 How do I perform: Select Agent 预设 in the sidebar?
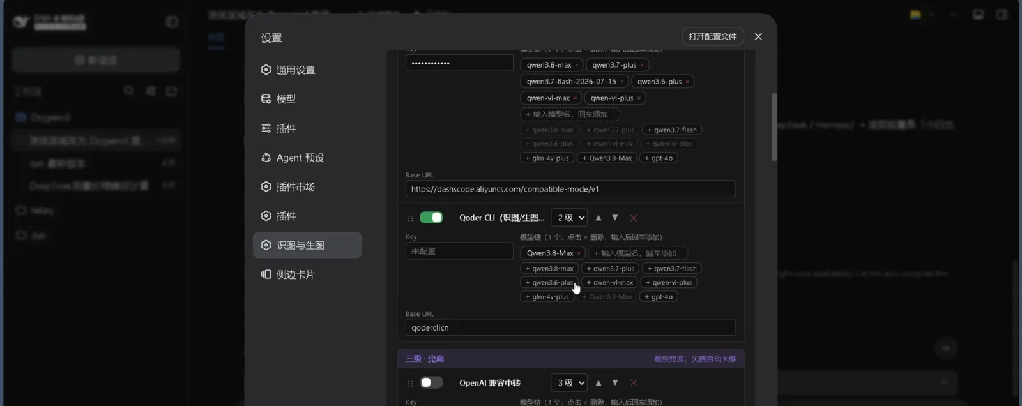(x=307, y=158)
